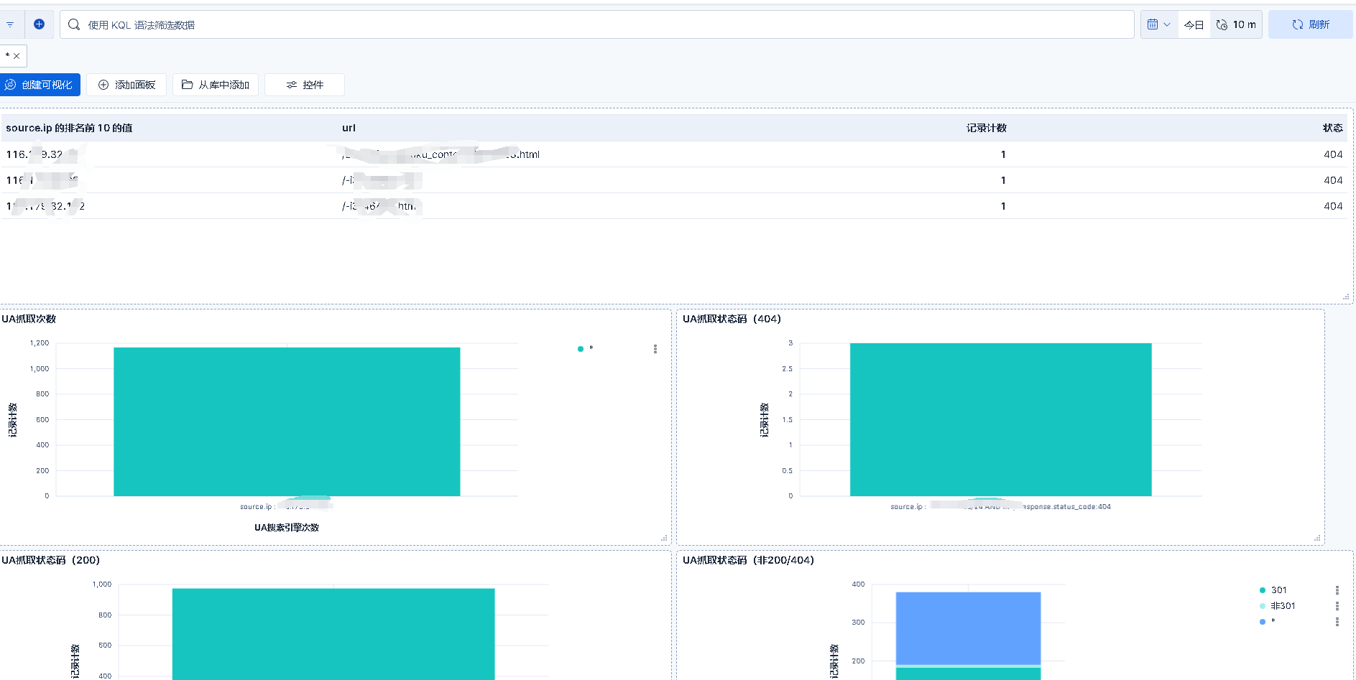
Task: Click the blue segment in 非200/404 chart
Action: (x=968, y=628)
